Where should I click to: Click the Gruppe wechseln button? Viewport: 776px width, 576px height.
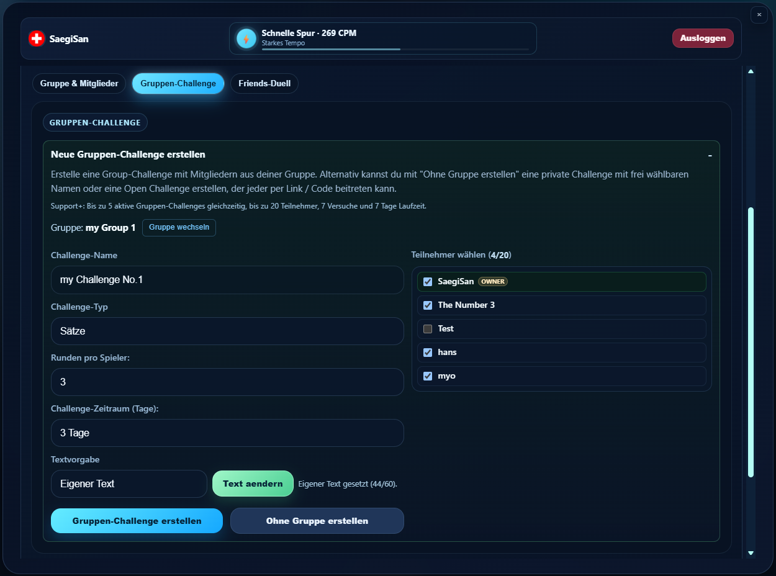coord(179,228)
